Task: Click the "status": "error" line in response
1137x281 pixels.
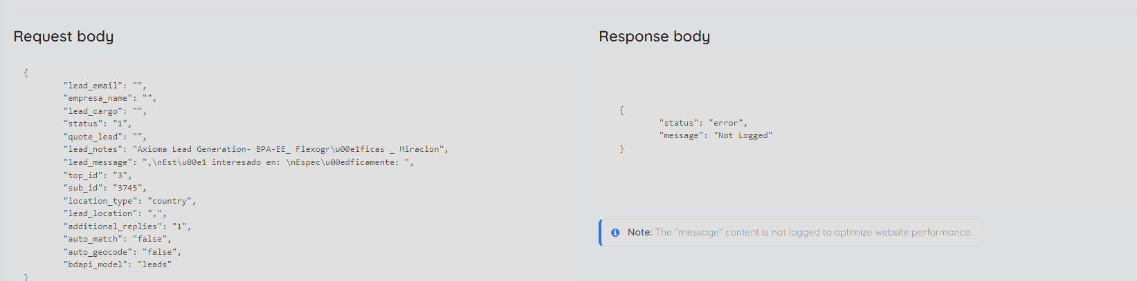Action: (703, 123)
